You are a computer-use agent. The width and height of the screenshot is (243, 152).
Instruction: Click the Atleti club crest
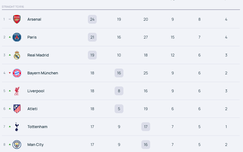(17, 109)
